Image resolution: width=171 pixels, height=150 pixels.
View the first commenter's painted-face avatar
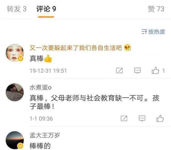click(x=15, y=53)
